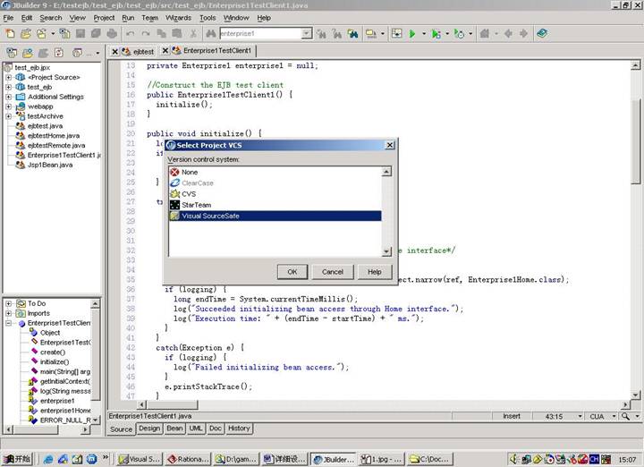Viewport: 644px width, 467px height.
Task: Click Help in Select Project VCS dialog
Action: pos(374,271)
